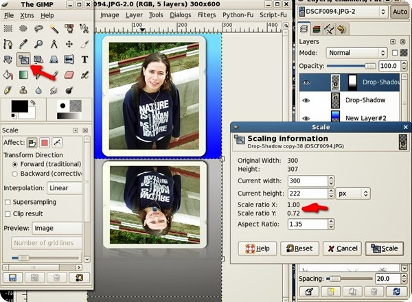This screenshot has height=302, width=412.
Task: Toggle the layer lock checkbox beside Mode
Action: click(x=395, y=53)
